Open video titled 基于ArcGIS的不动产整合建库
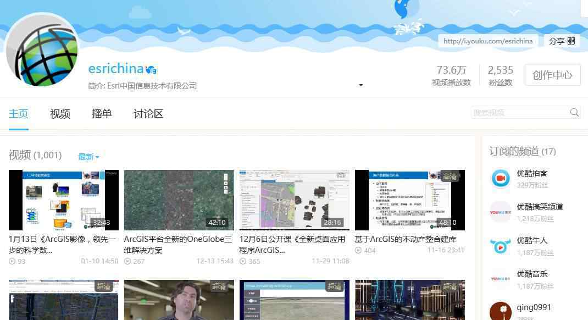Screen dimensions: 588x320 click(406, 239)
